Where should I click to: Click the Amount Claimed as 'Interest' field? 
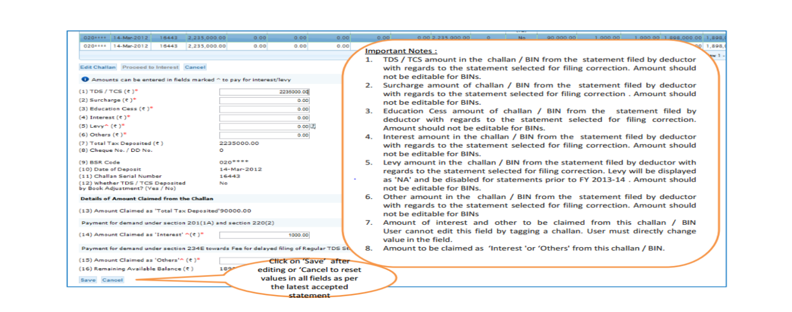point(264,235)
